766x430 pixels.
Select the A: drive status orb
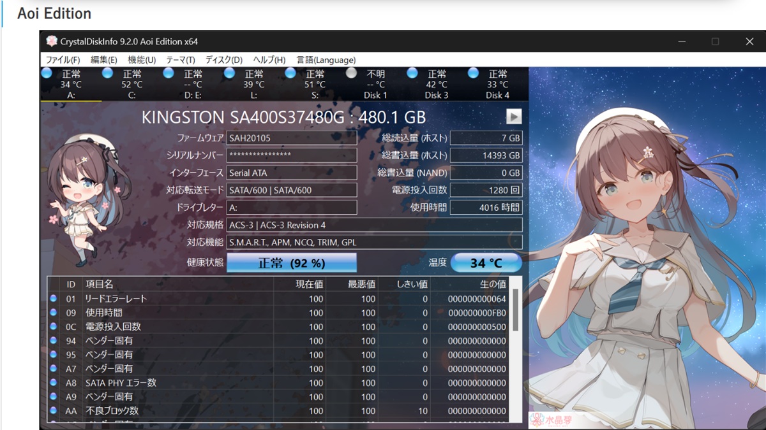(47, 73)
